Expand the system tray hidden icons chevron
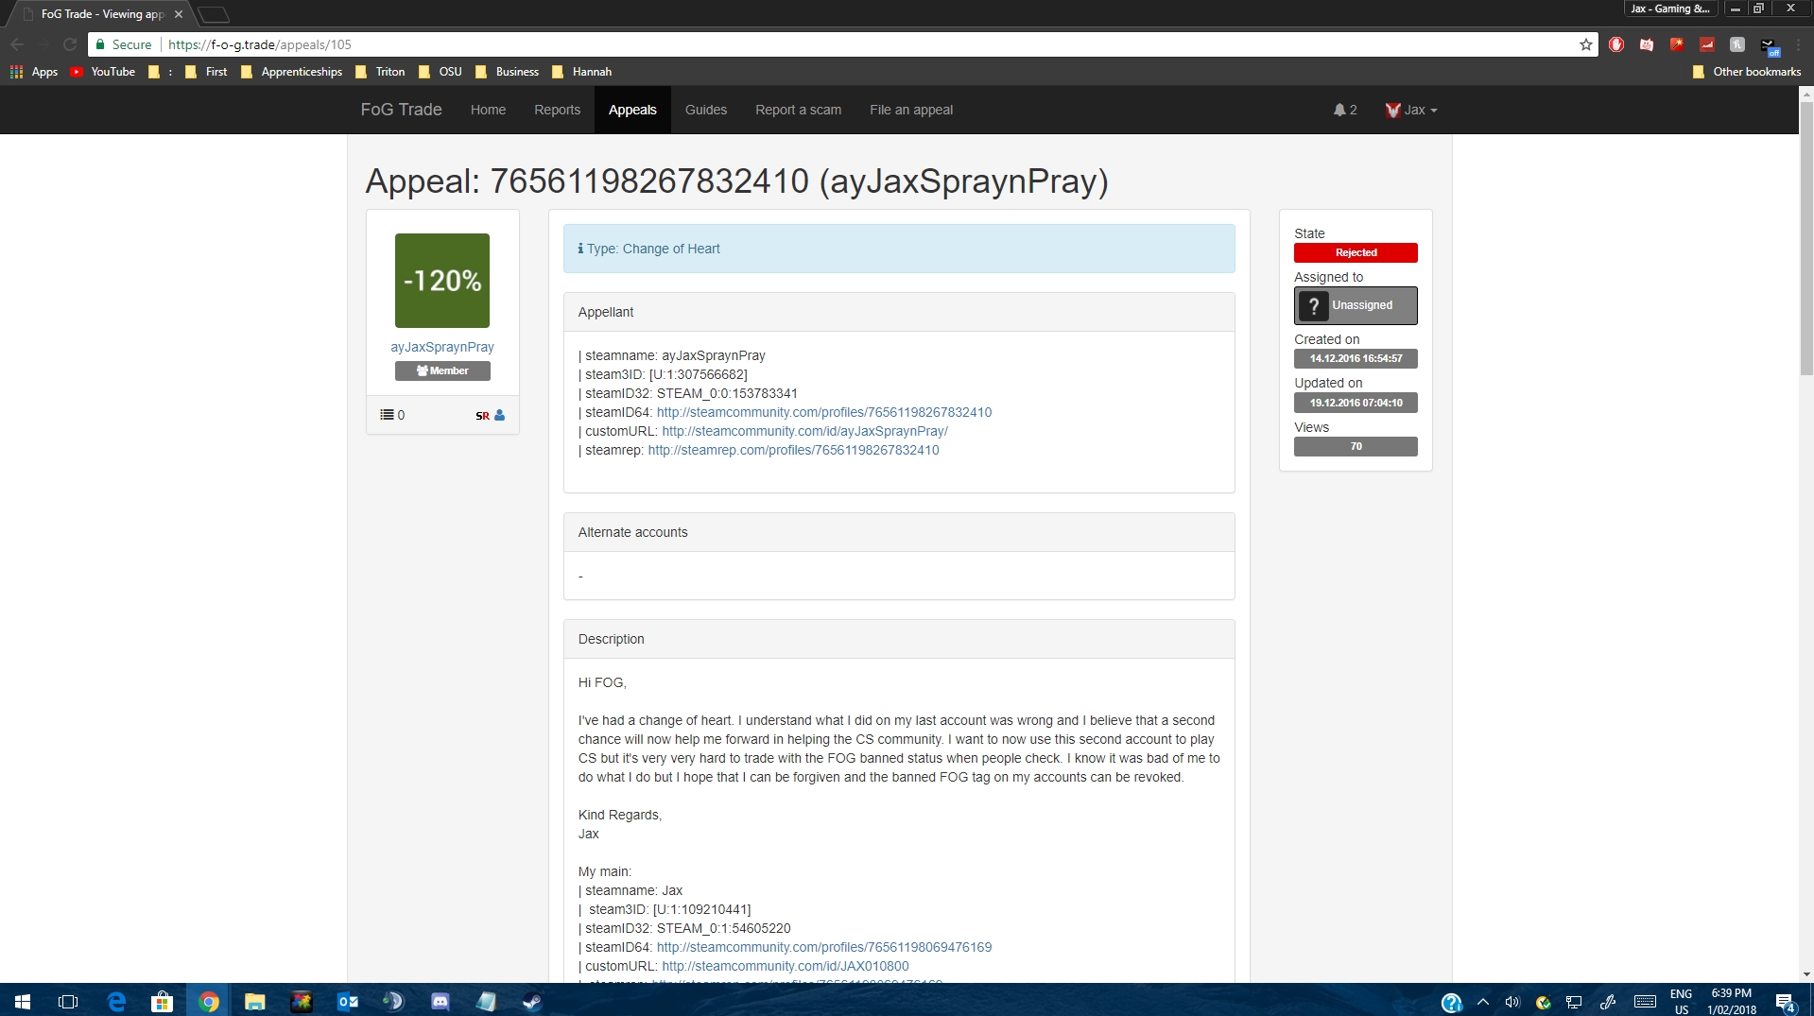 1482,1002
